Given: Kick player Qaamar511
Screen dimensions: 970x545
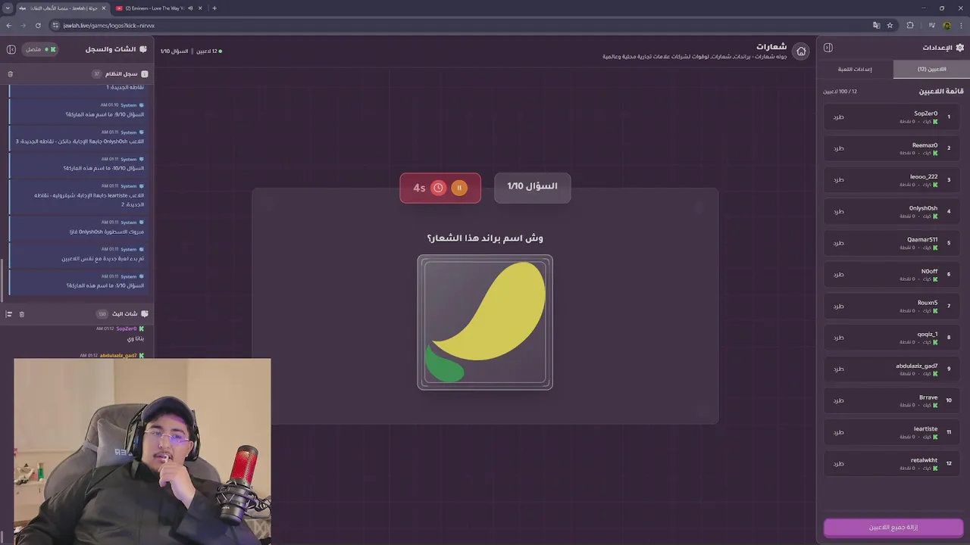Looking at the screenshot, I should [x=838, y=243].
